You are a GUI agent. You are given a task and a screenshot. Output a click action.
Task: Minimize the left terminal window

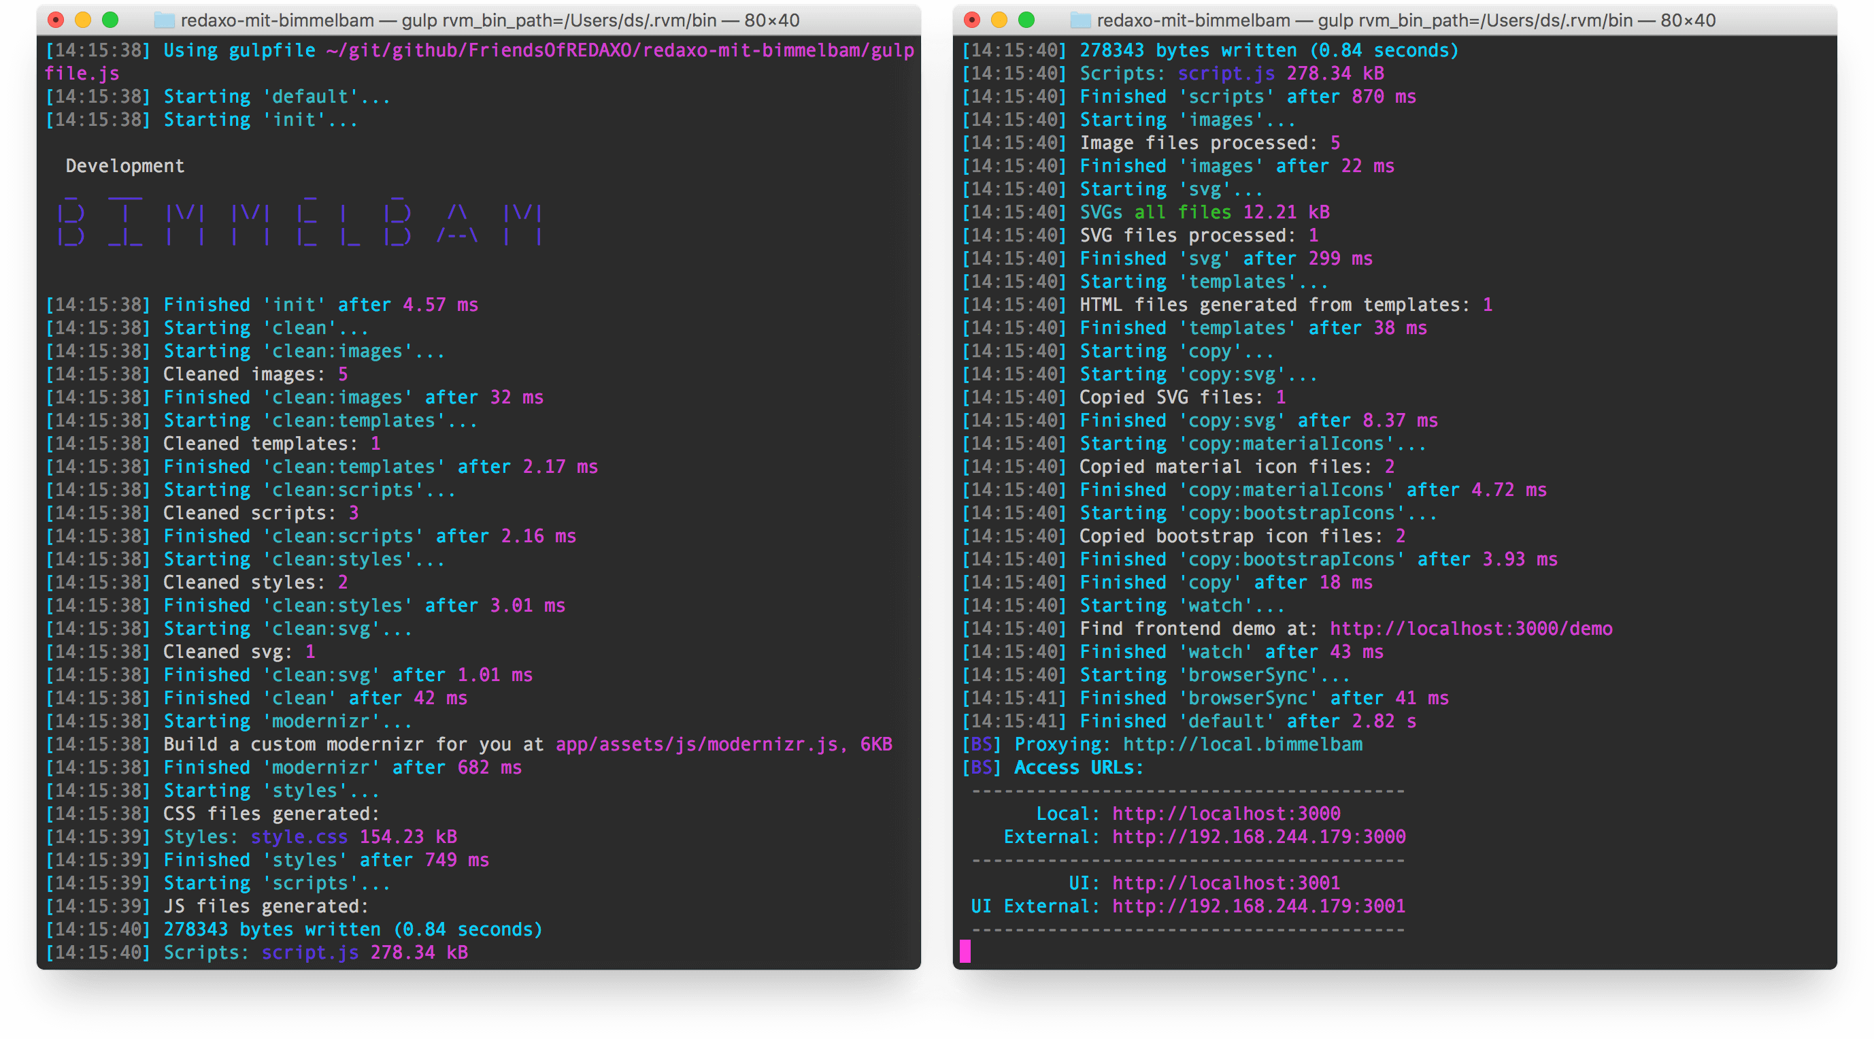click(x=83, y=20)
